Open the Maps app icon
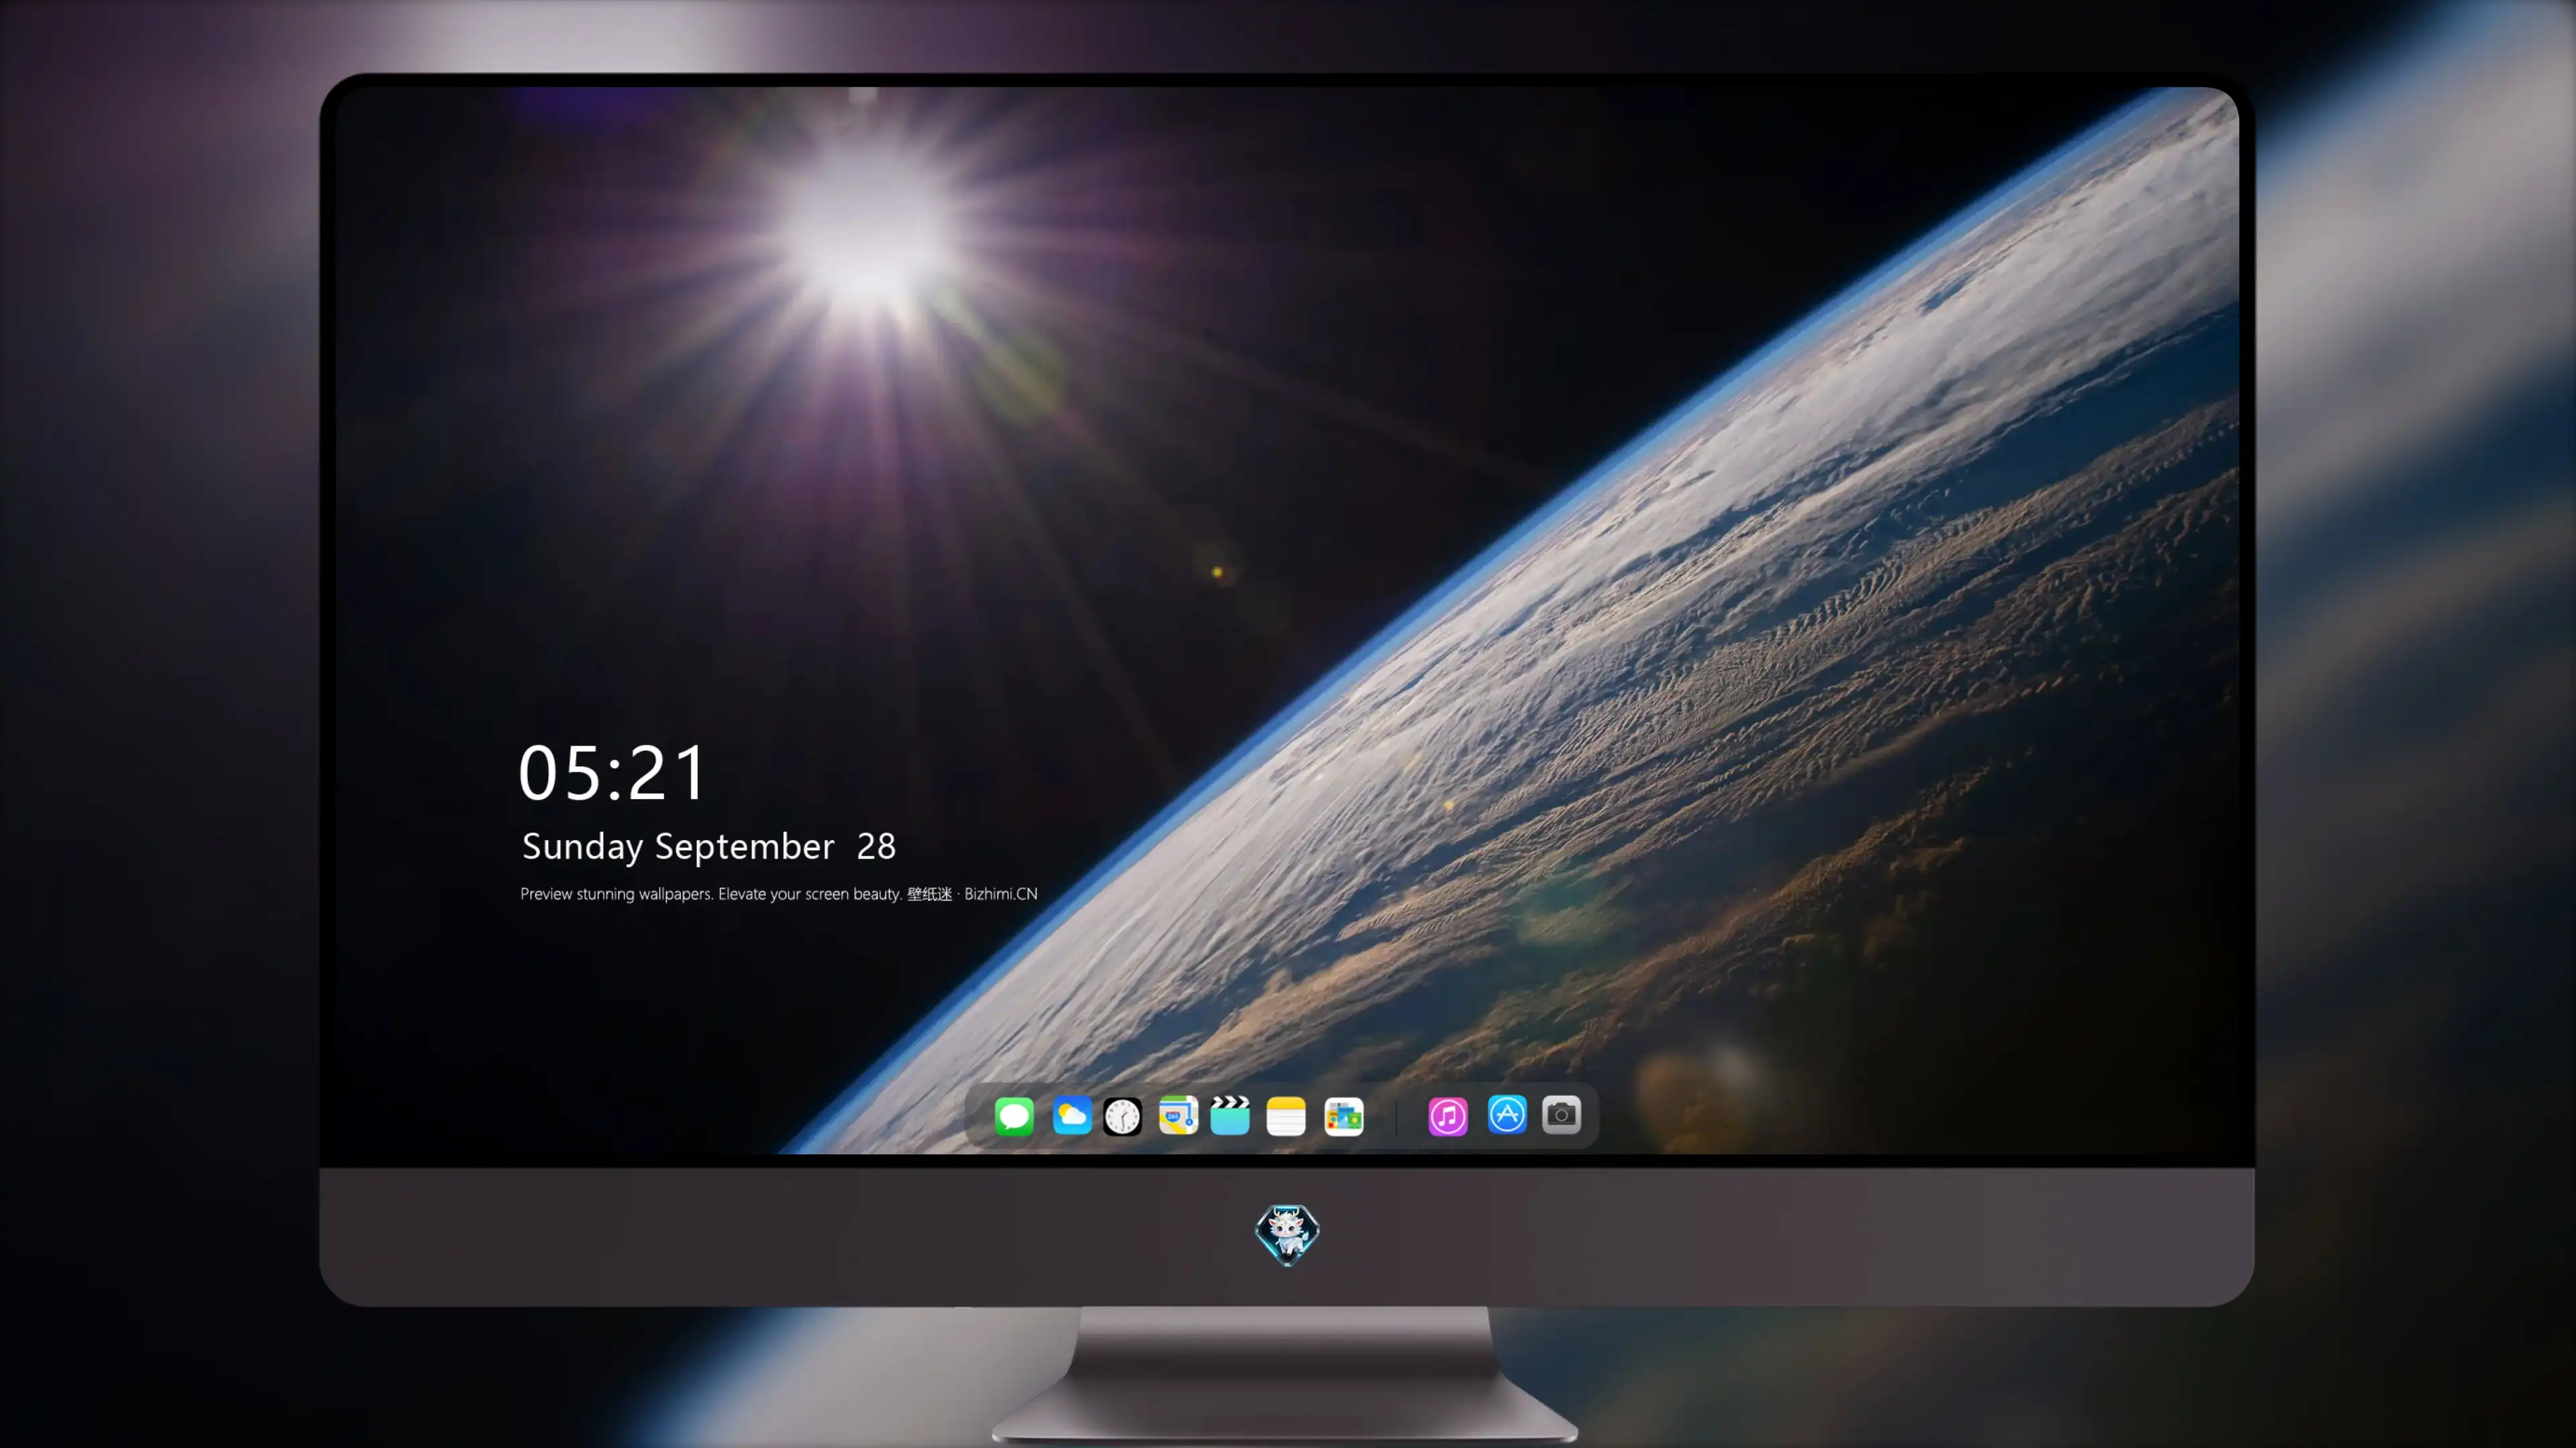The image size is (2576, 1448). [x=1178, y=1115]
